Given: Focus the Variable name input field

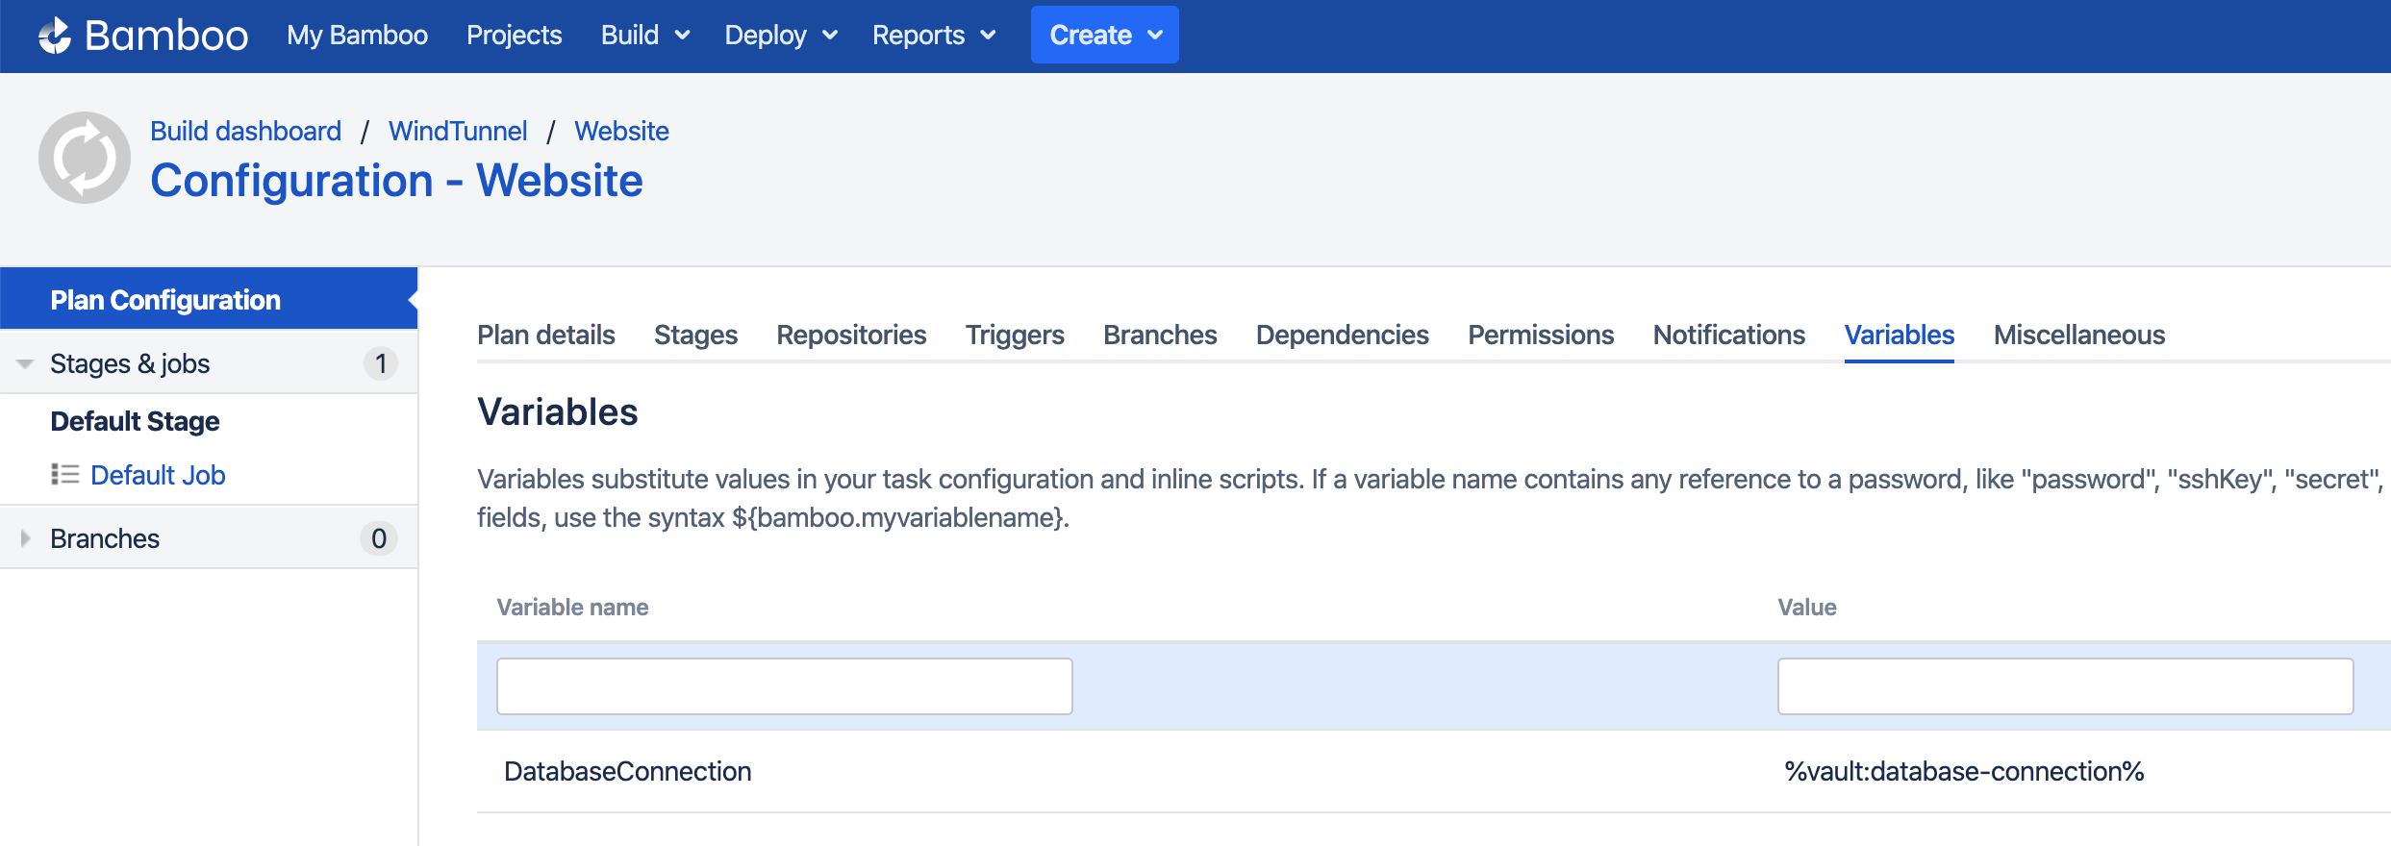Looking at the screenshot, I should [x=785, y=686].
